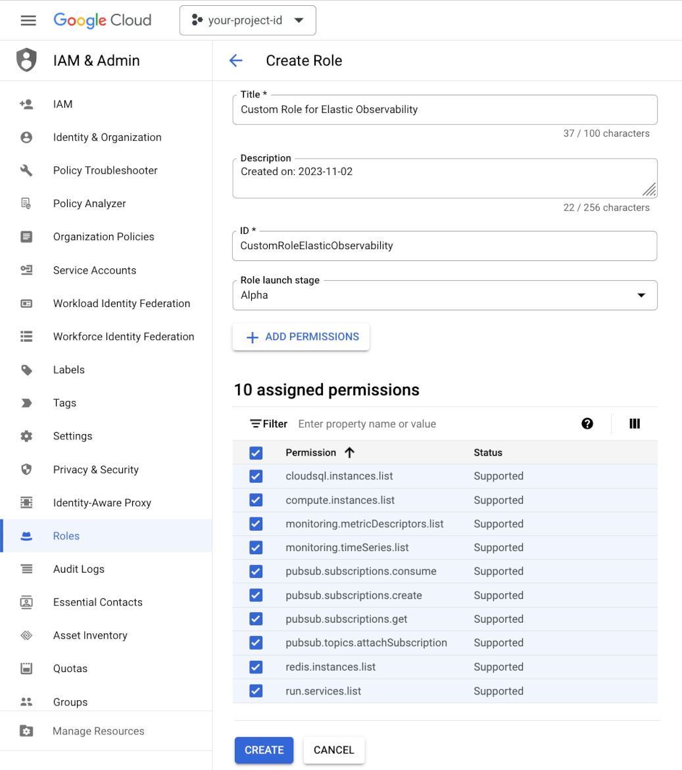Image resolution: width=682 pixels, height=770 pixels.
Task: Click the CREATE button
Action: [x=264, y=750]
